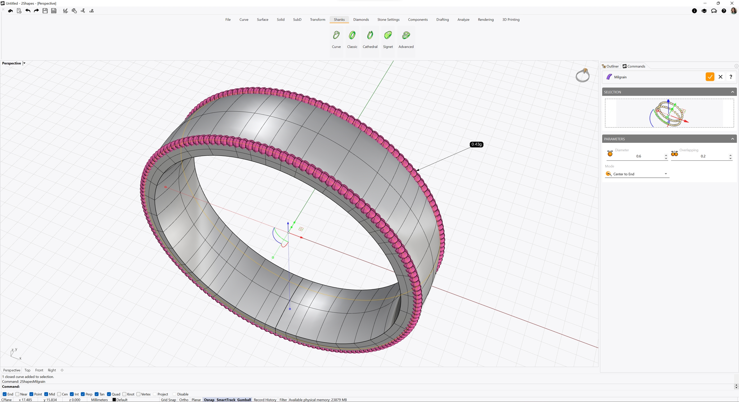This screenshot has width=739, height=402.
Task: Toggle the Cen osnap checkbox
Action: [x=59, y=394]
